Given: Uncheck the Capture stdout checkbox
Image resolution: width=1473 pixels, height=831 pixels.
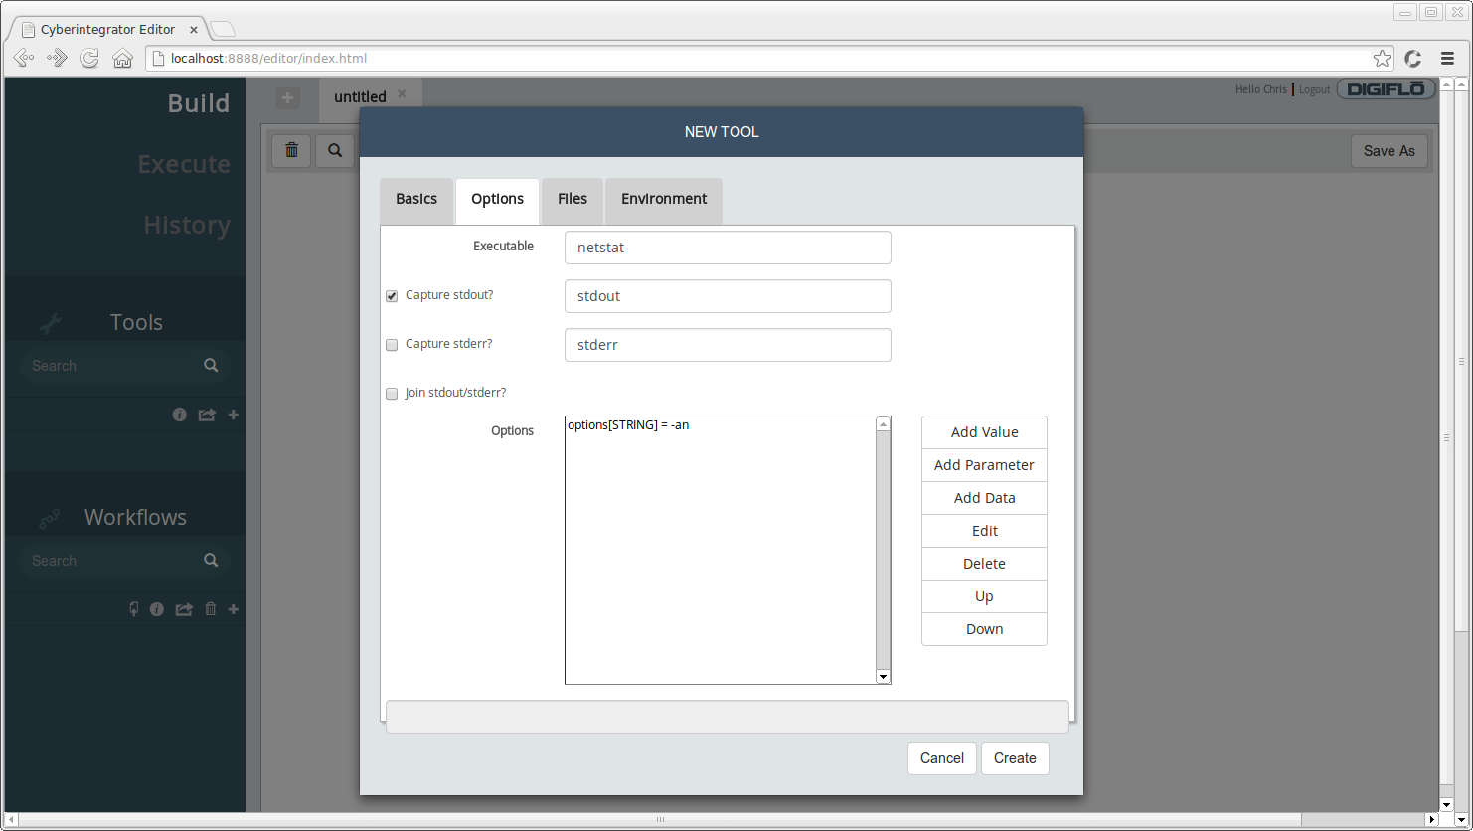Looking at the screenshot, I should pyautogui.click(x=392, y=296).
